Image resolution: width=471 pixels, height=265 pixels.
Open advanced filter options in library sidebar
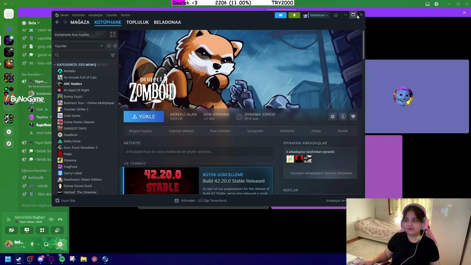pos(113,55)
